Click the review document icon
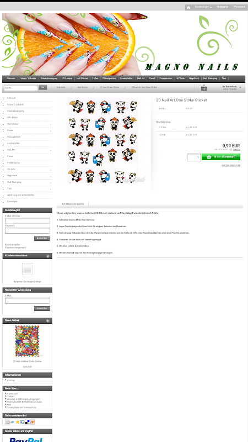The height and width of the screenshot is (442, 248). click(x=27, y=269)
